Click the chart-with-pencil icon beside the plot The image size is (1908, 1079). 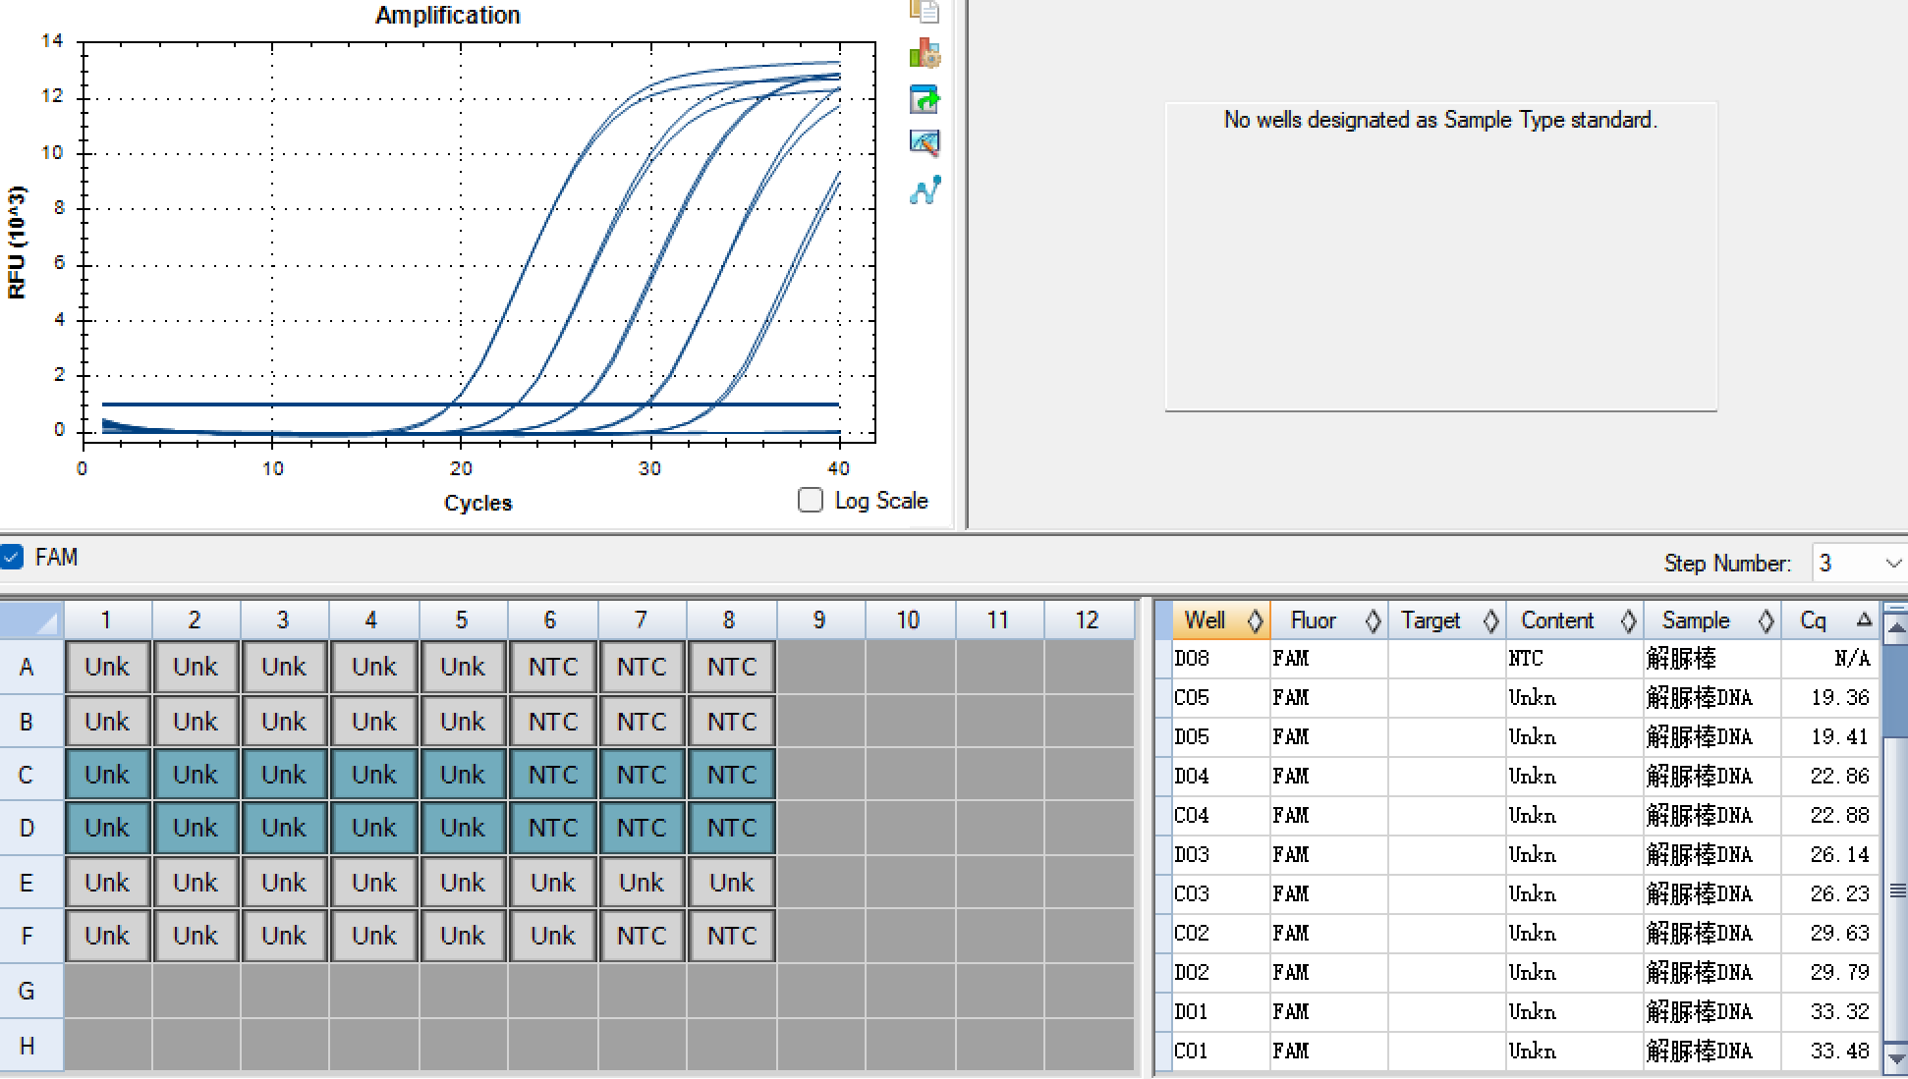[925, 143]
